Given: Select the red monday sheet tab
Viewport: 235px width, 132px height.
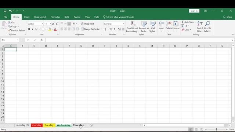Looking at the screenshot, I should (x=37, y=125).
